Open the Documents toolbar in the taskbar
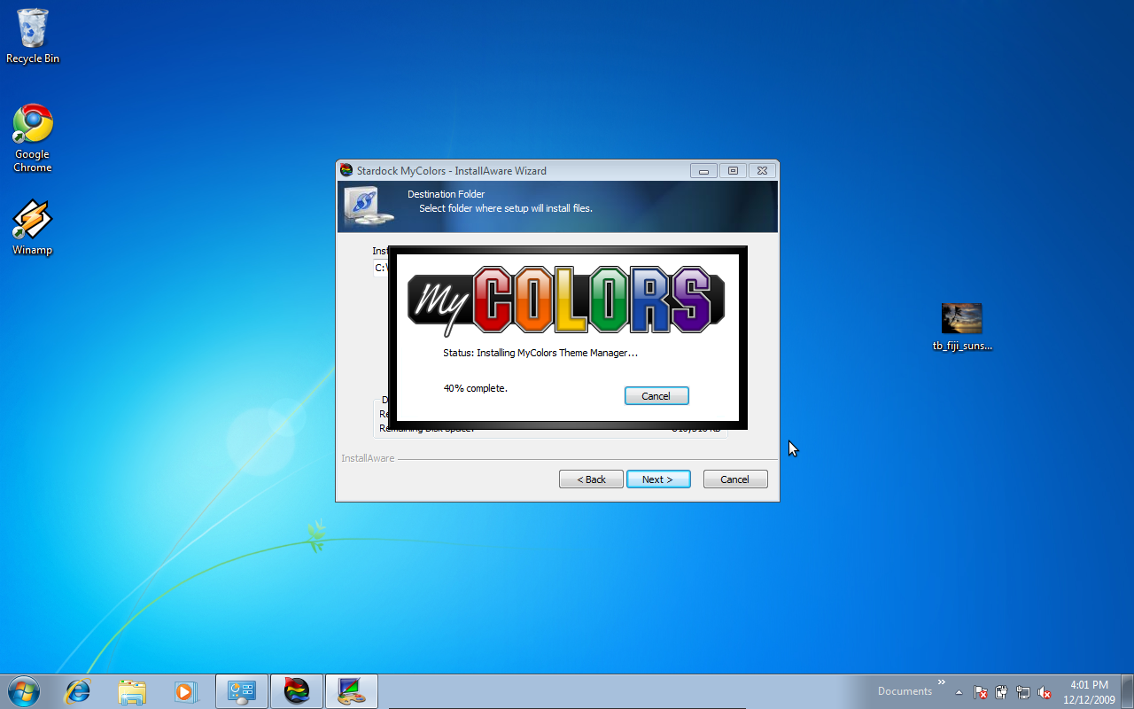Viewport: 1134px width, 709px height. click(x=905, y=691)
